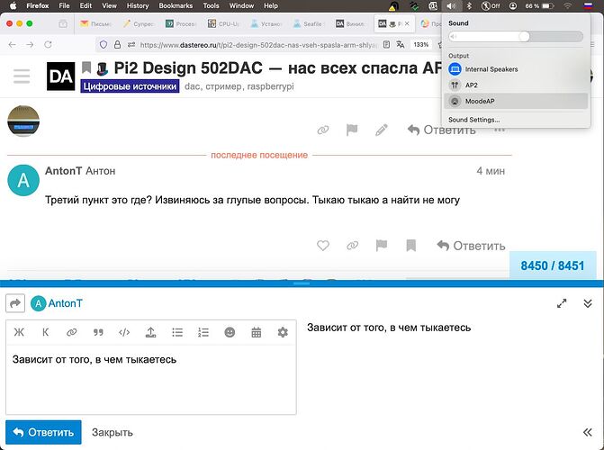
Task: Open AntonT's teal avatar in the post
Action: click(x=23, y=180)
